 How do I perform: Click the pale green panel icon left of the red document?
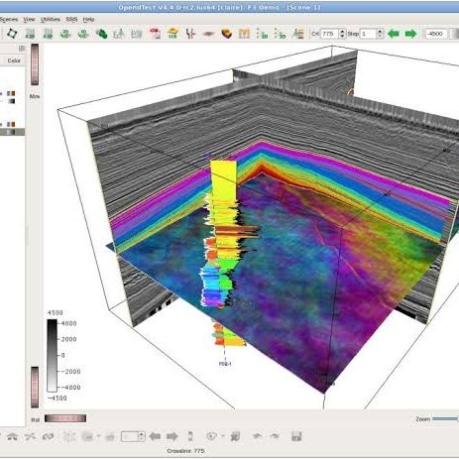pos(137,34)
